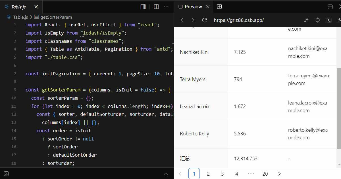The image size is (341, 179).
Task: Click the scrollbar down arrow in preview
Action: (339, 165)
